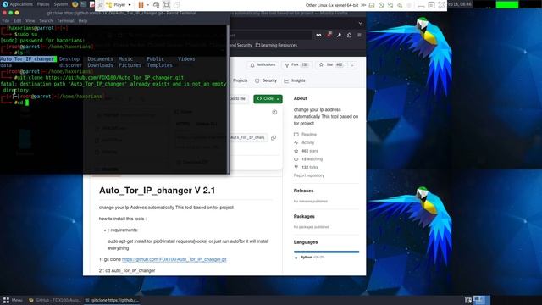This screenshot has width=542, height=305.
Task: Open the terminal File menu
Action: click(x=6, y=21)
